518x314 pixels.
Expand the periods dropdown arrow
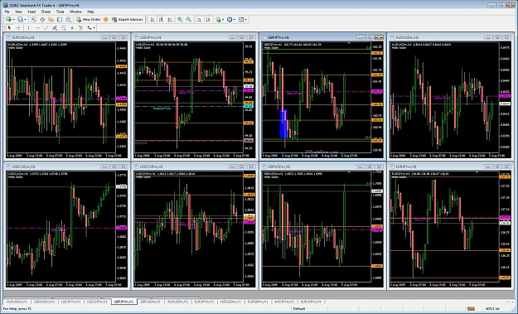(x=235, y=20)
